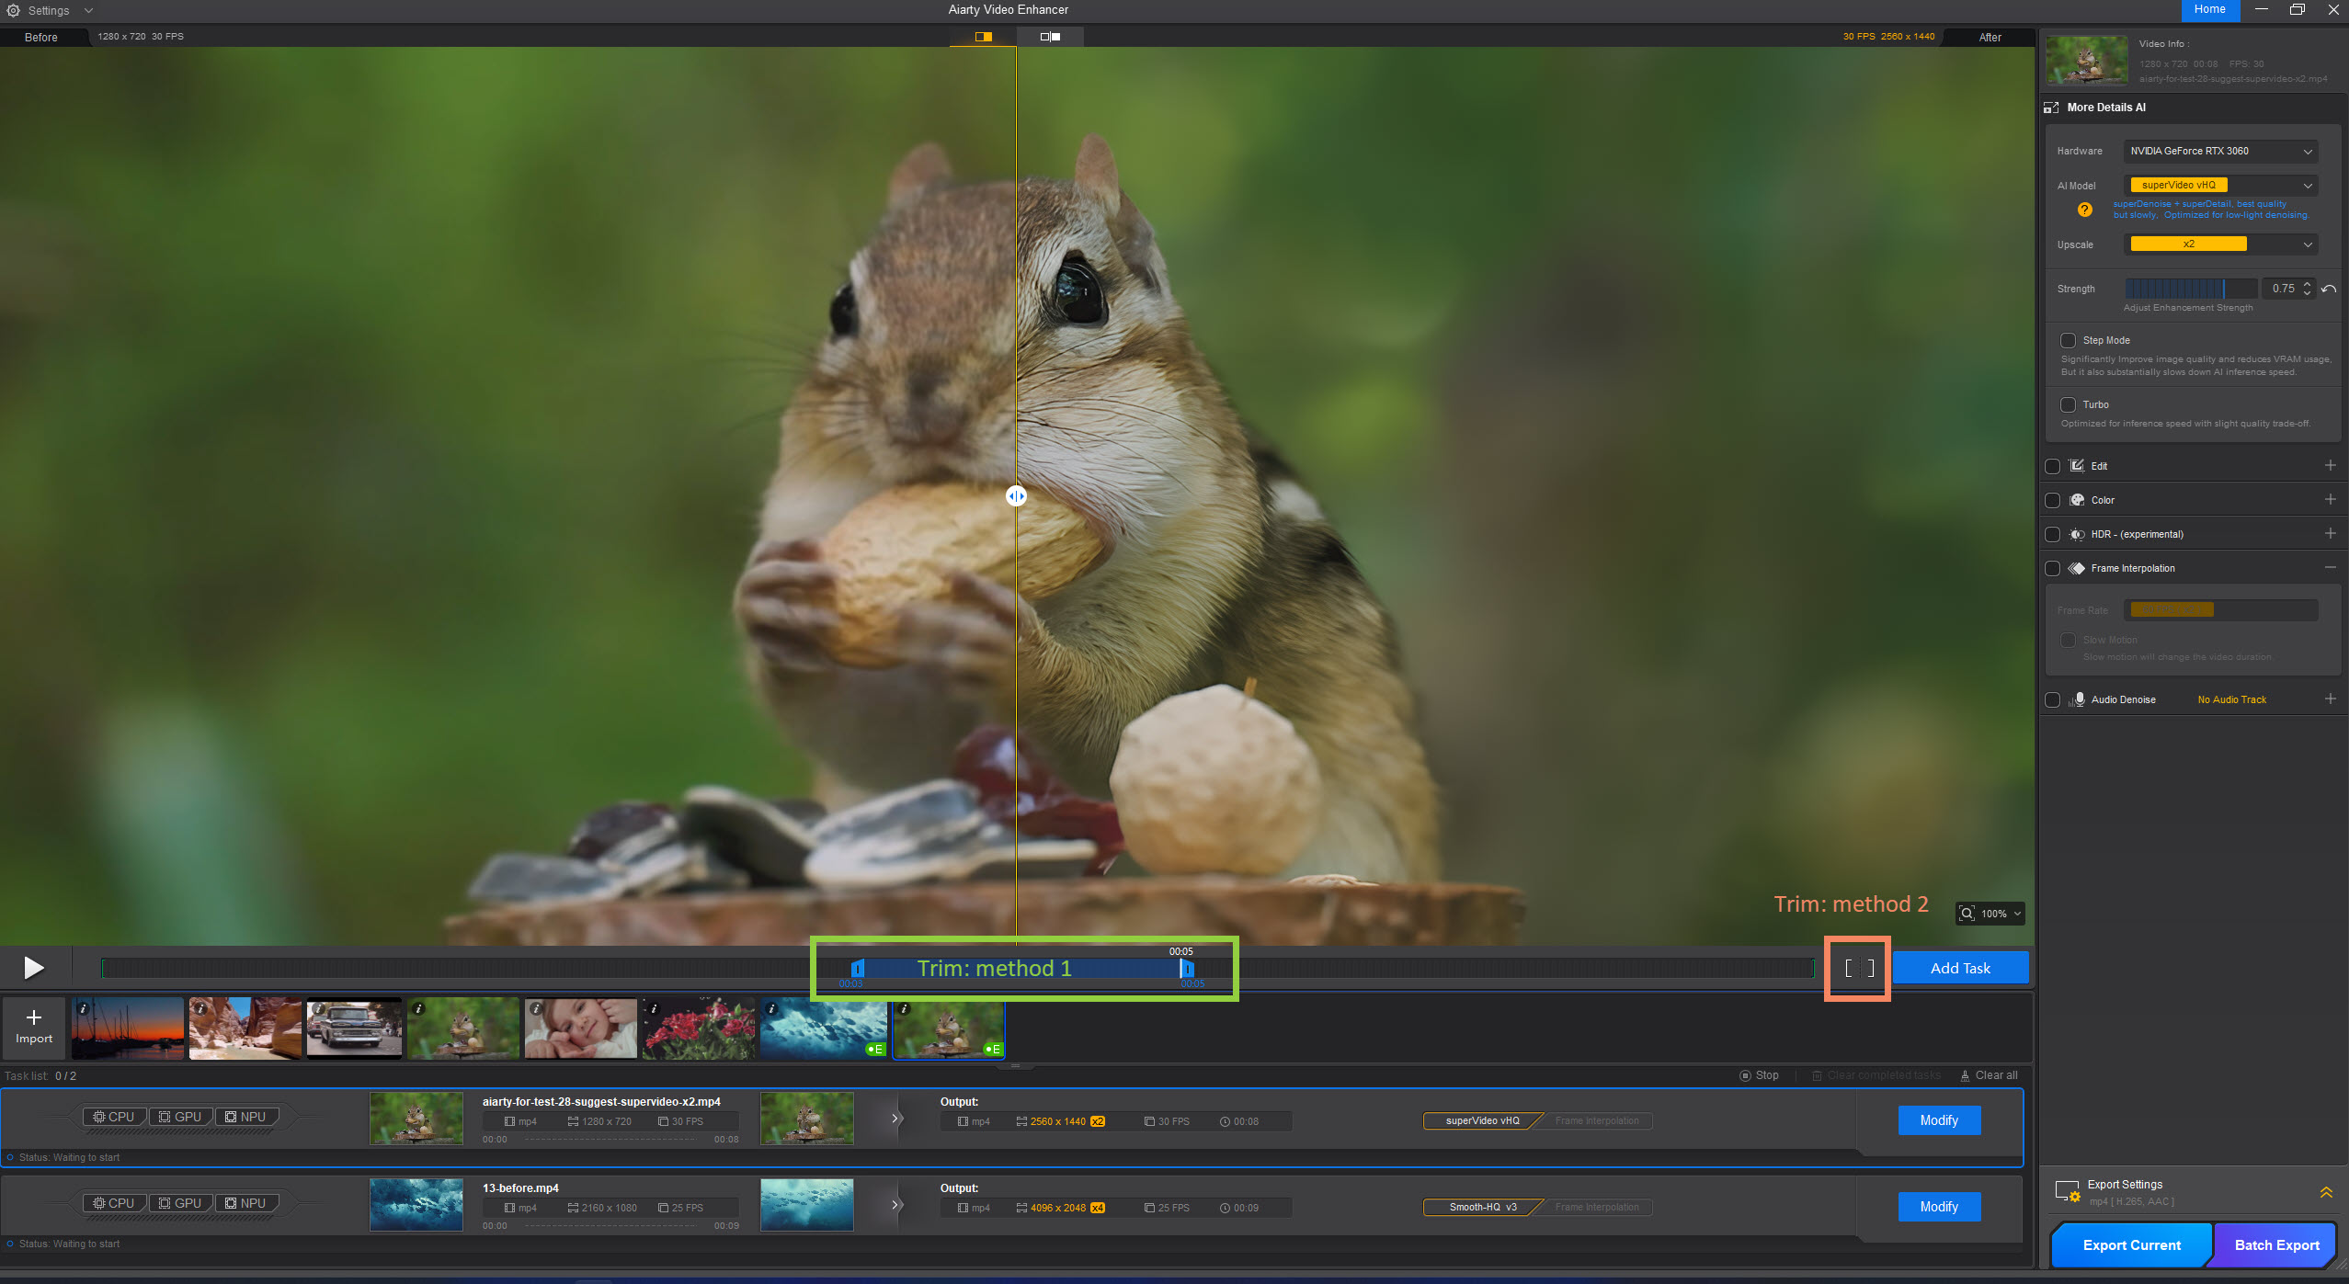The width and height of the screenshot is (2349, 1284).
Task: Click the Home tab
Action: [x=2209, y=9]
